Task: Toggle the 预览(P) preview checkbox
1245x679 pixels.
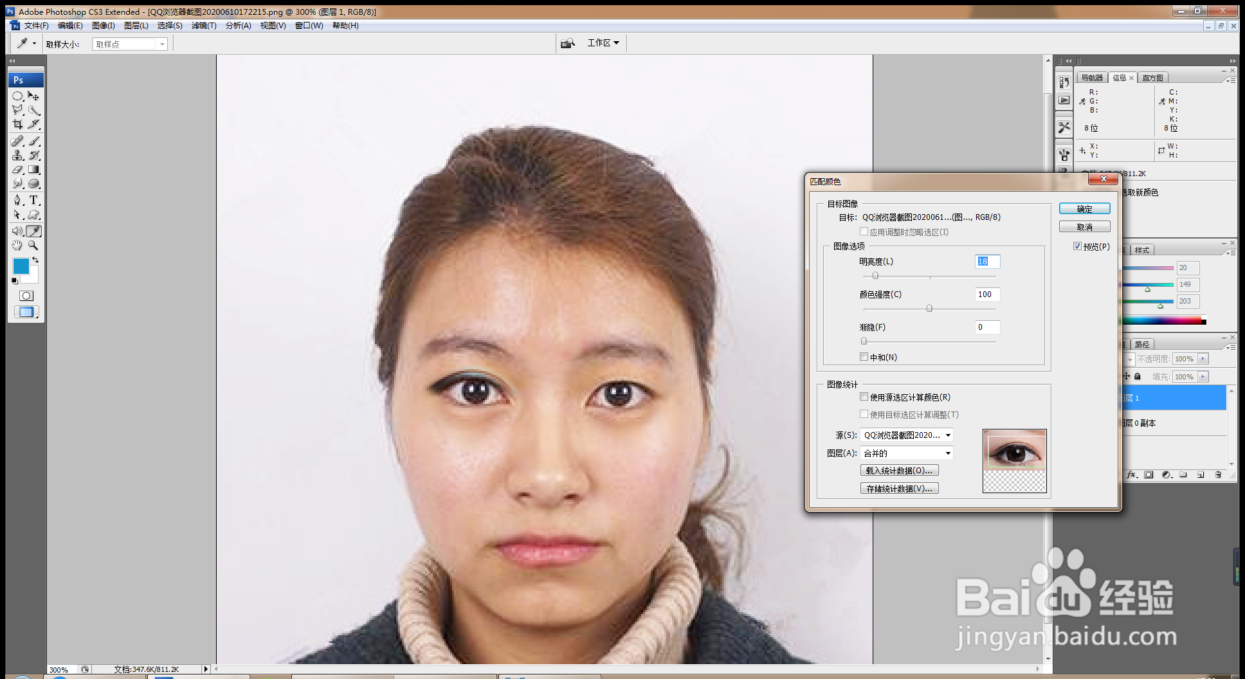Action: [1077, 246]
